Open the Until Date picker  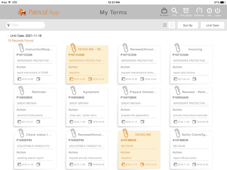(x=212, y=25)
